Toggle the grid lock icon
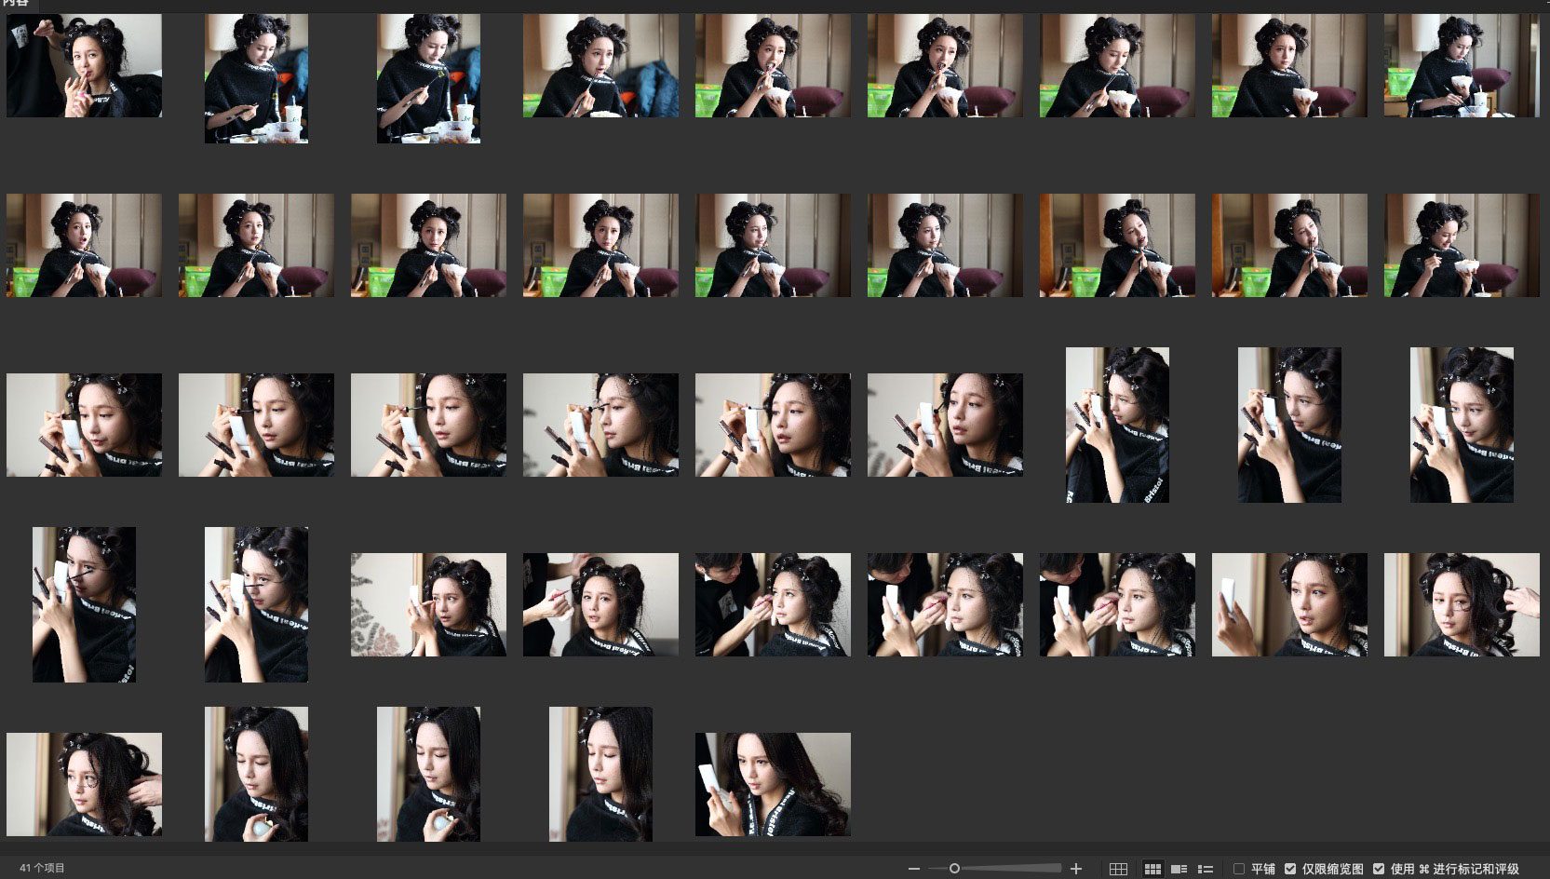The height and width of the screenshot is (879, 1550). point(1118,869)
